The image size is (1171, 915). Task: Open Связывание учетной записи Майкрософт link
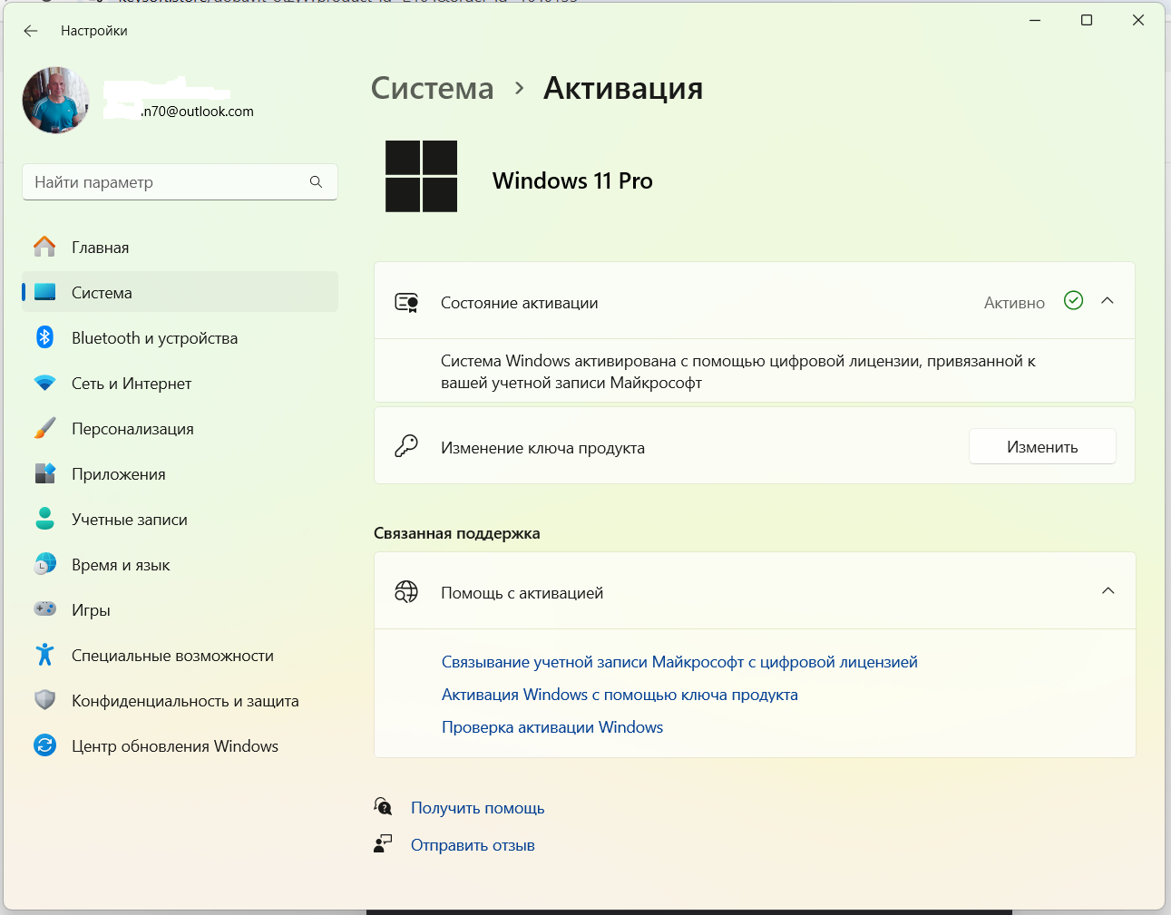point(679,662)
